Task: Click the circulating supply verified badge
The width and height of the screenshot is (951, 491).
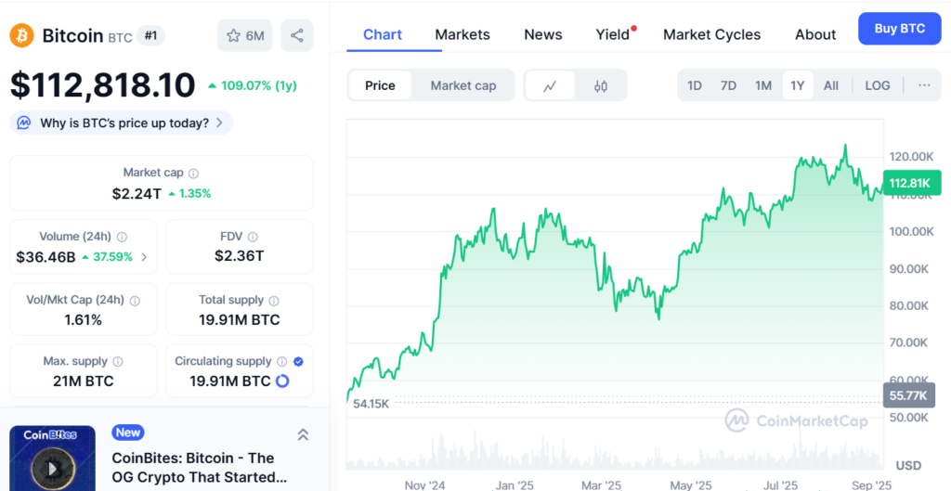Action: click(x=298, y=361)
